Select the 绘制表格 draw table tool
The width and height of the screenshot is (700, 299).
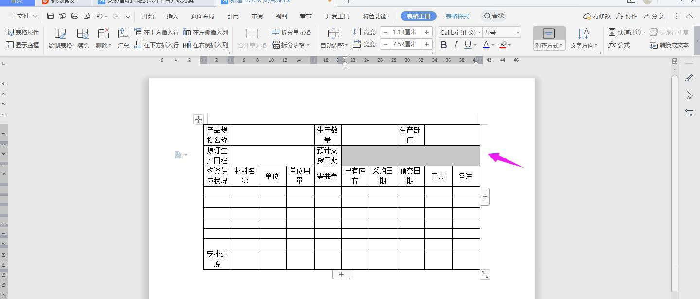tap(60, 38)
